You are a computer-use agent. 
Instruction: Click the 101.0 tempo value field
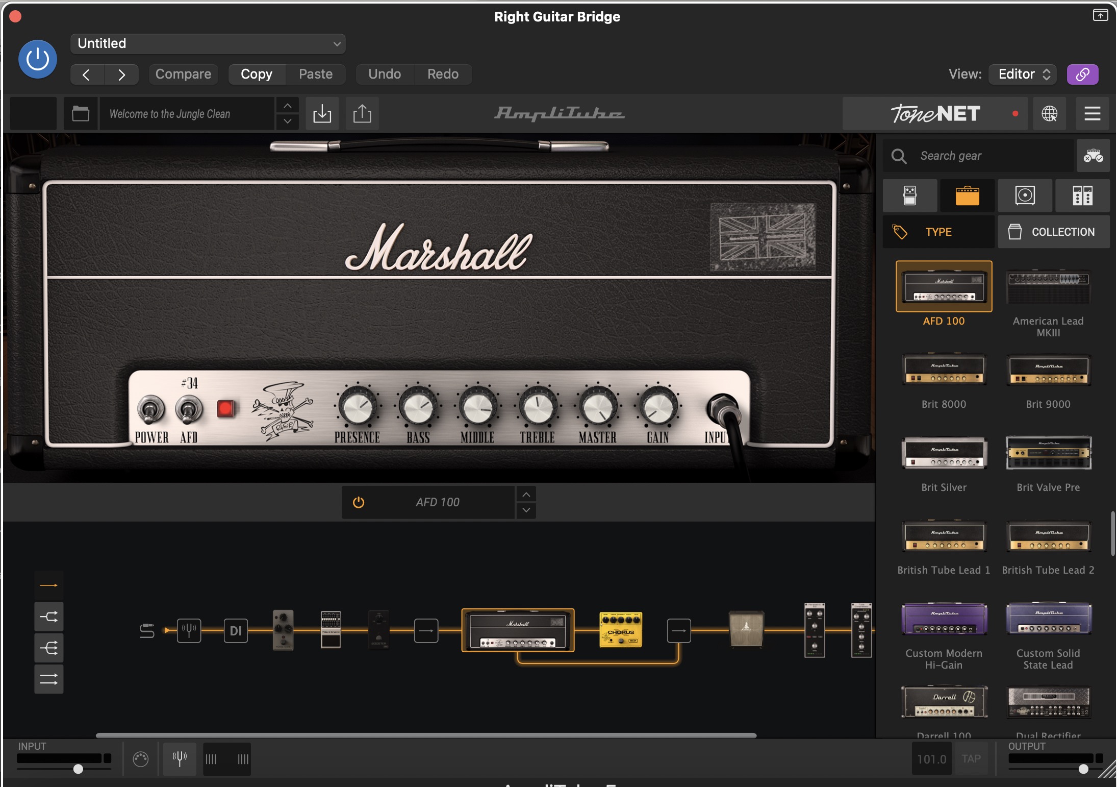coord(931,759)
